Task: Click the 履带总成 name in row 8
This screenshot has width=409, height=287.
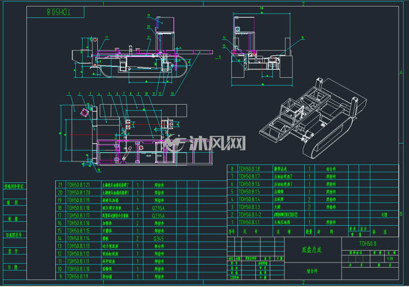Action: point(280,169)
